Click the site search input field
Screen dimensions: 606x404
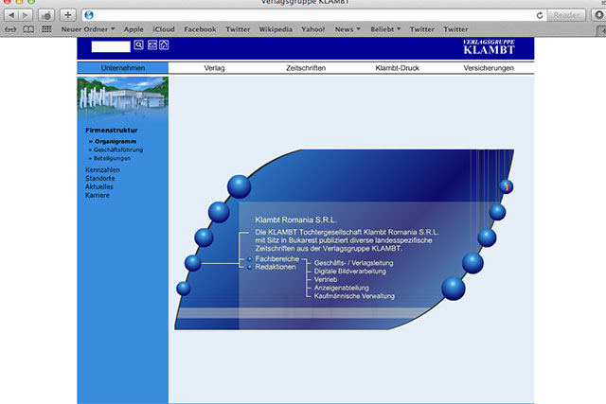pyautogui.click(x=111, y=46)
